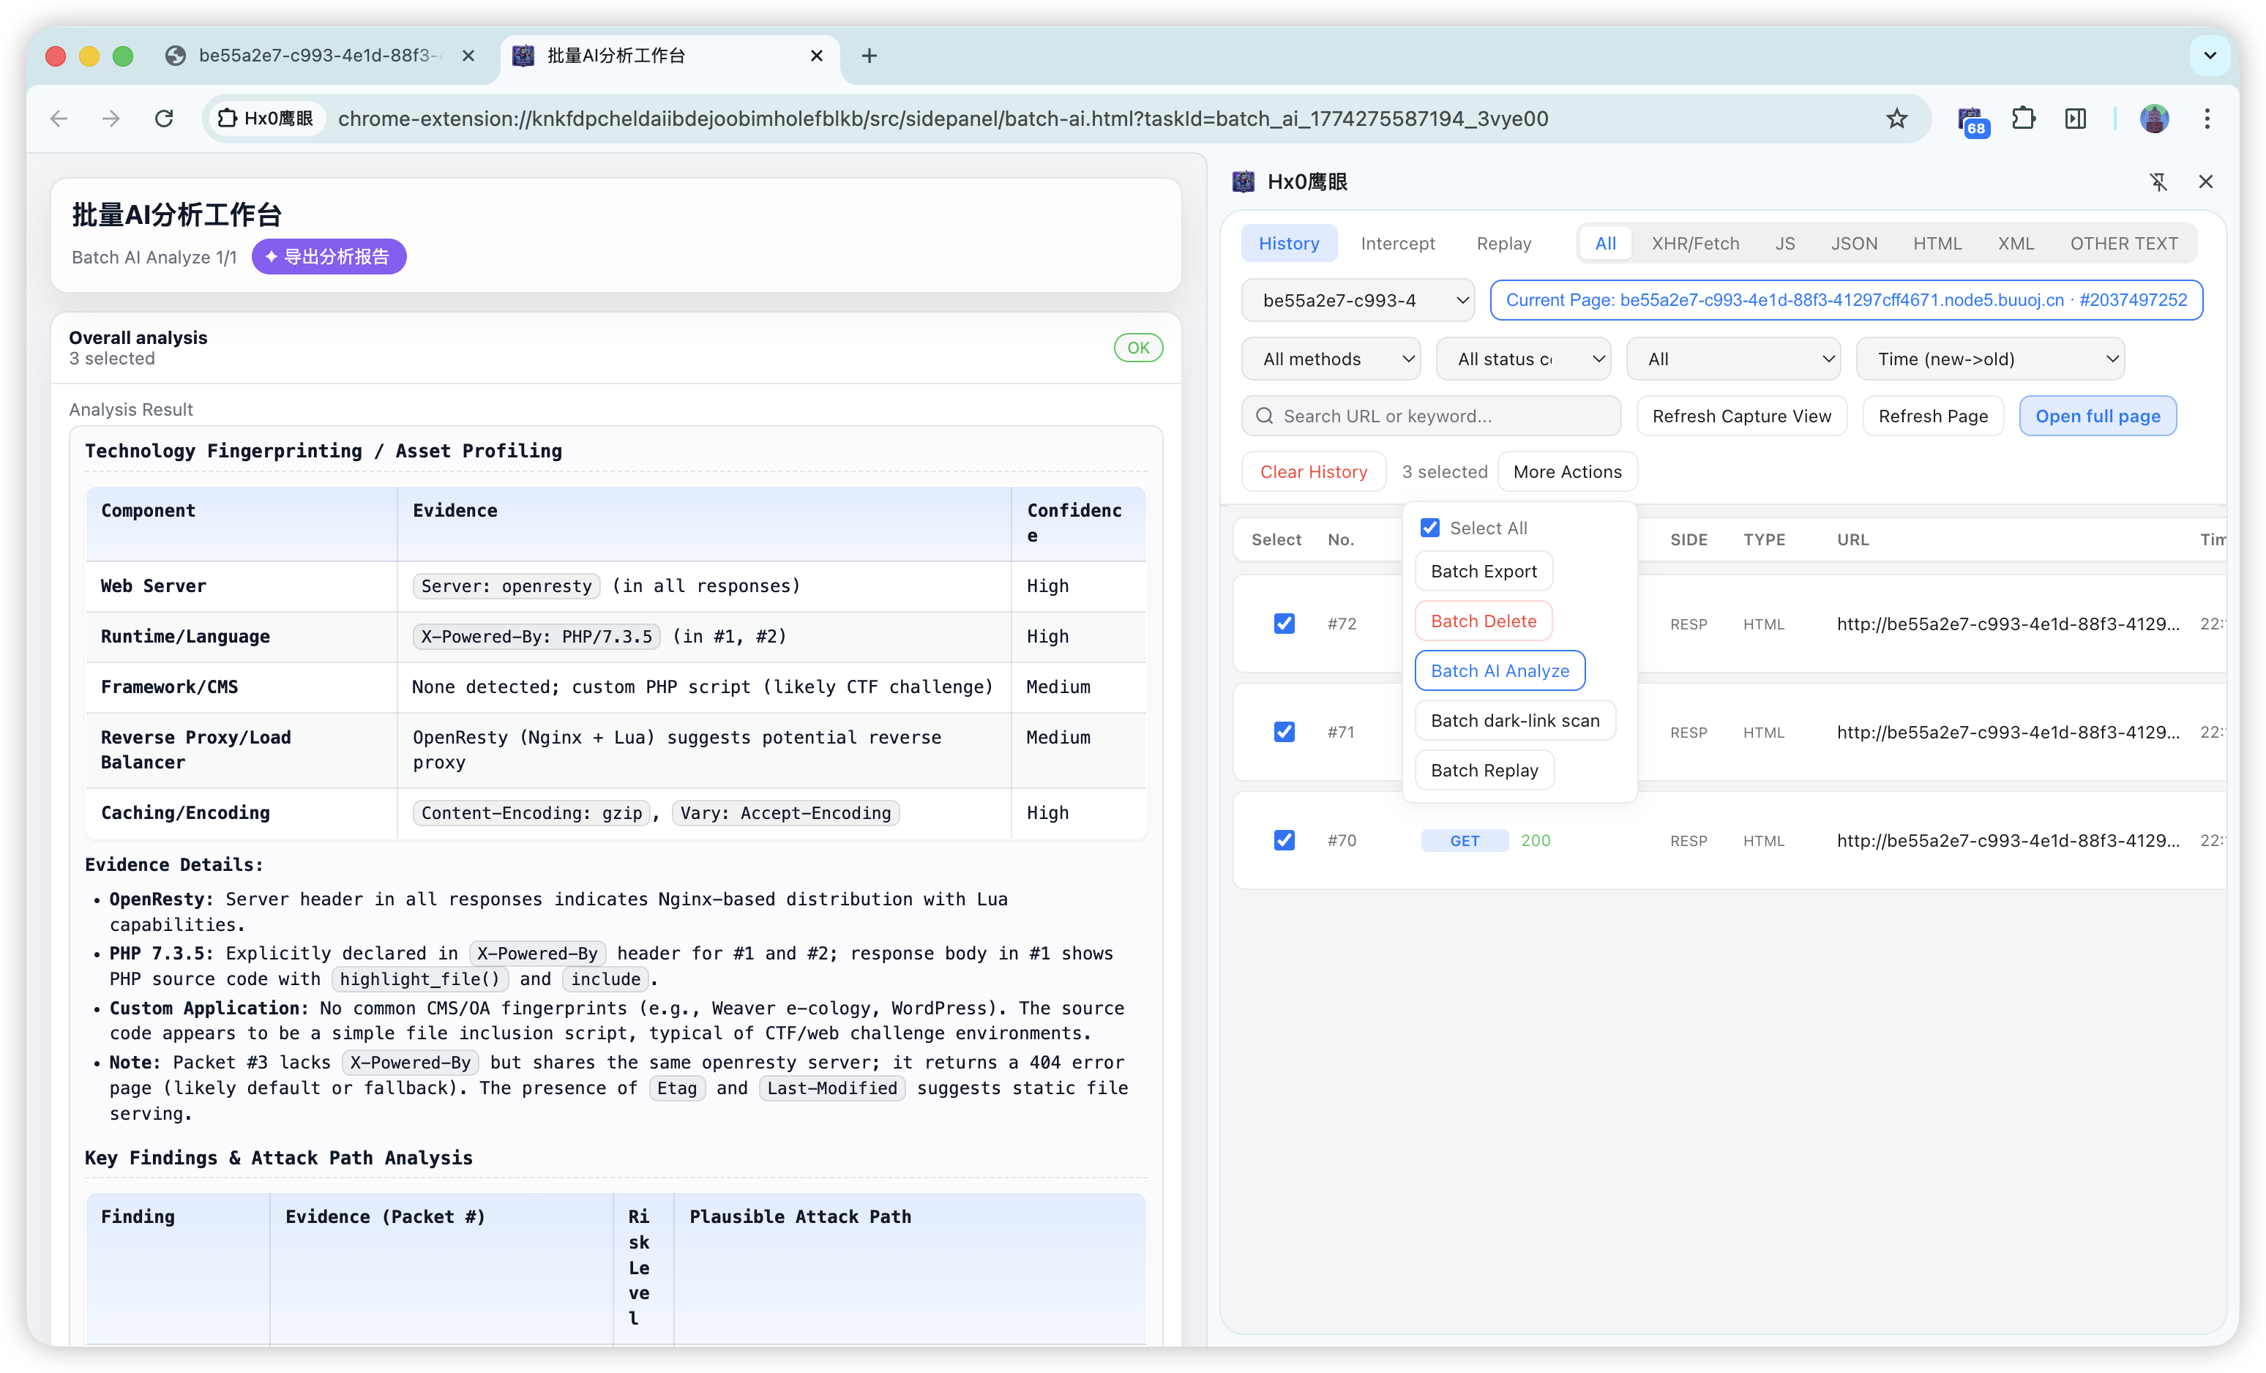The width and height of the screenshot is (2266, 1373).
Task: Click the OK status badge in Overall analysis
Action: click(1137, 348)
